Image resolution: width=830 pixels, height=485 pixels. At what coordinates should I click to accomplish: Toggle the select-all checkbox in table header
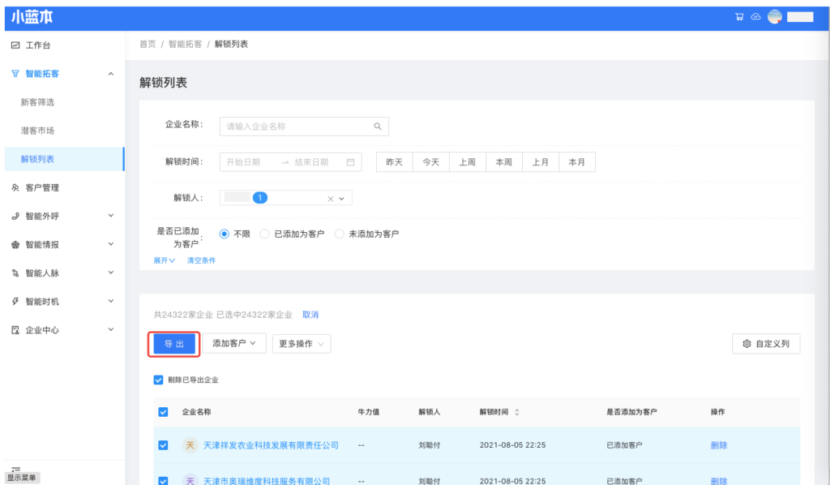coord(163,412)
